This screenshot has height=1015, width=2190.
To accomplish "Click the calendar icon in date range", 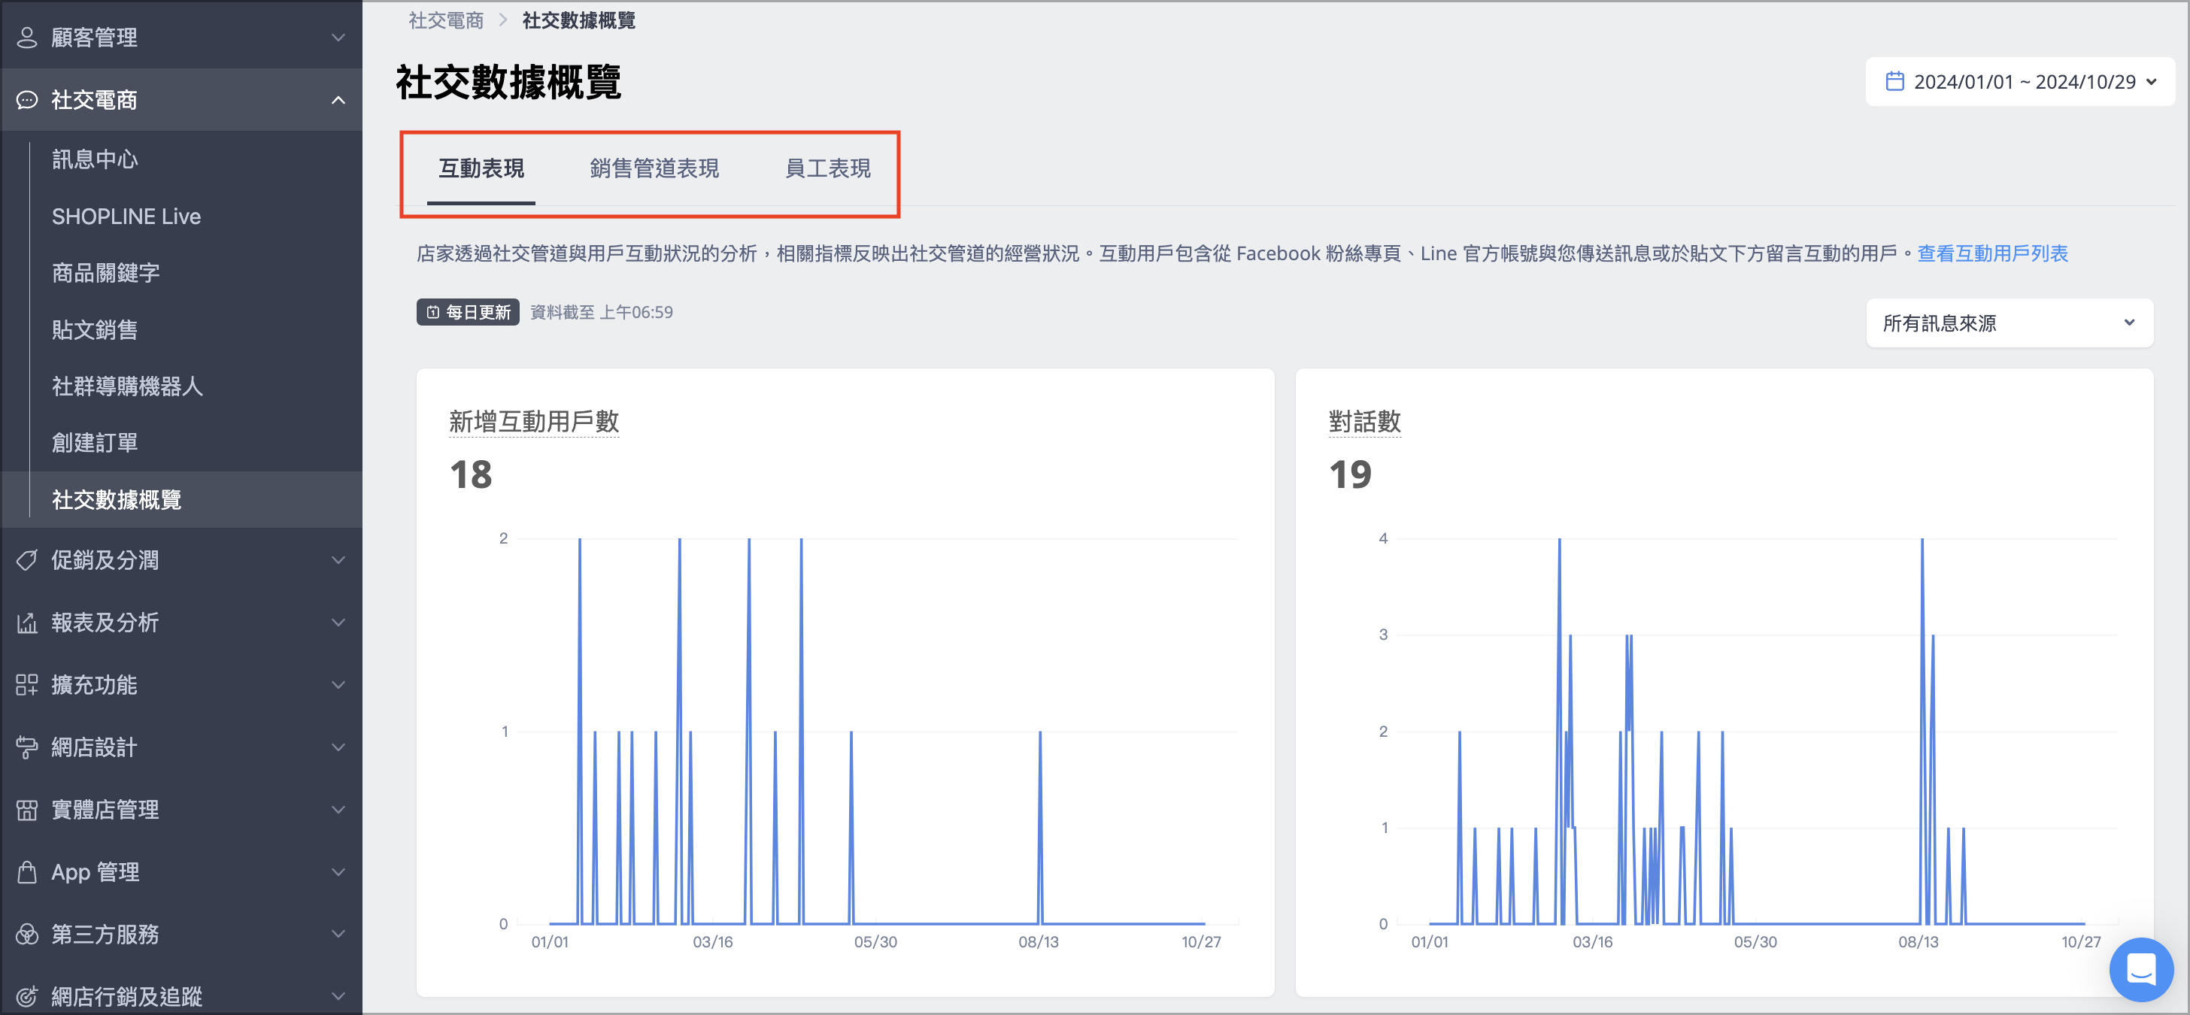I will tap(1895, 82).
